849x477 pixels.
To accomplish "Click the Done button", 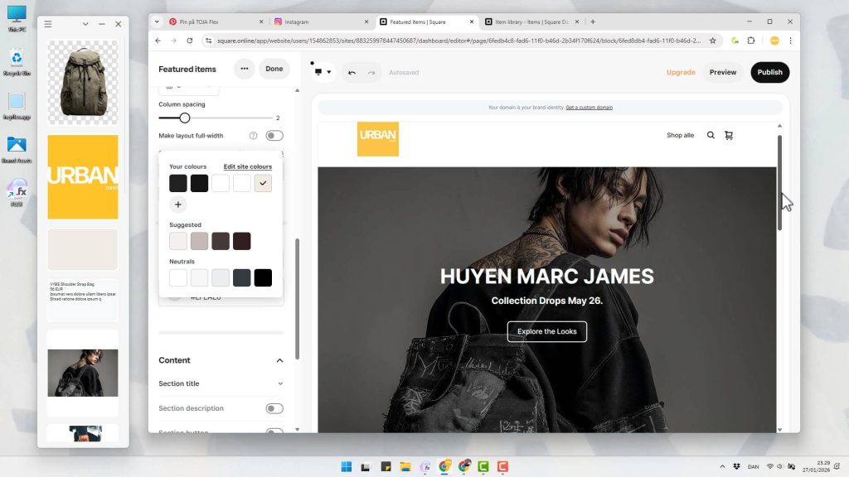I will 274,69.
